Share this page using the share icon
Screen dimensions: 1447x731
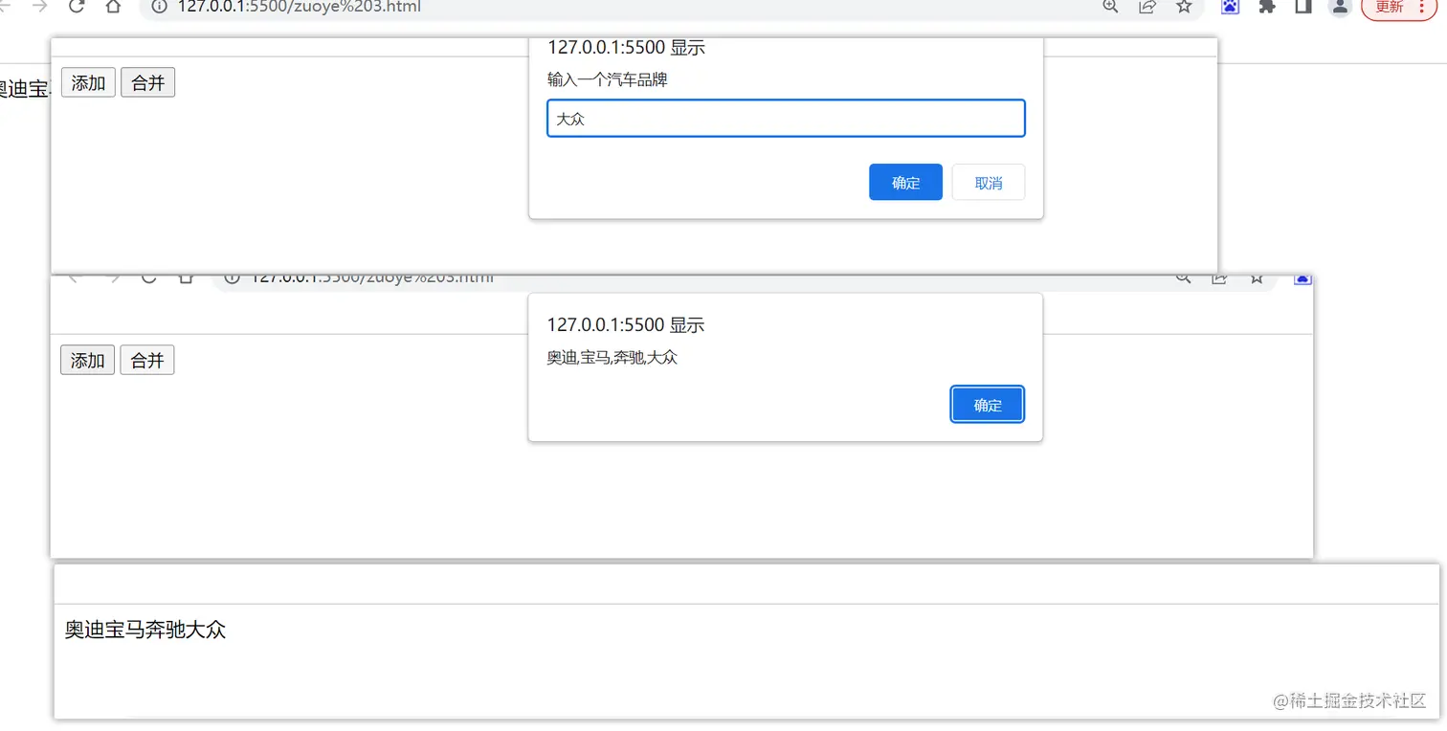click(x=1146, y=7)
